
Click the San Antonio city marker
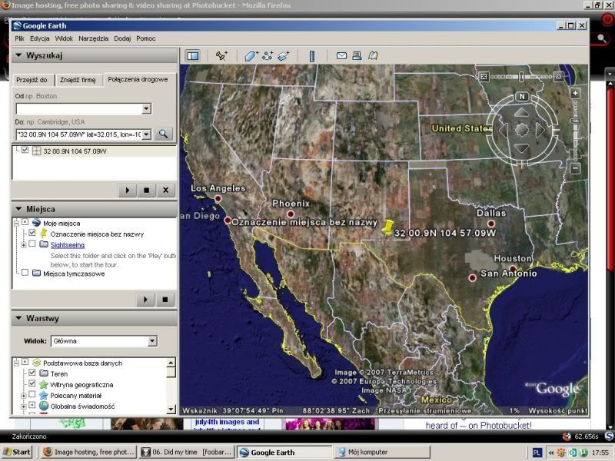[473, 277]
